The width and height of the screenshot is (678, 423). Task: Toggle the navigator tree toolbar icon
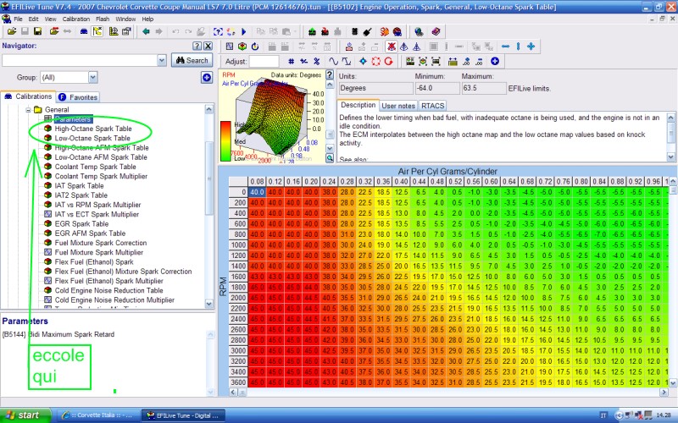pyautogui.click(x=97, y=31)
